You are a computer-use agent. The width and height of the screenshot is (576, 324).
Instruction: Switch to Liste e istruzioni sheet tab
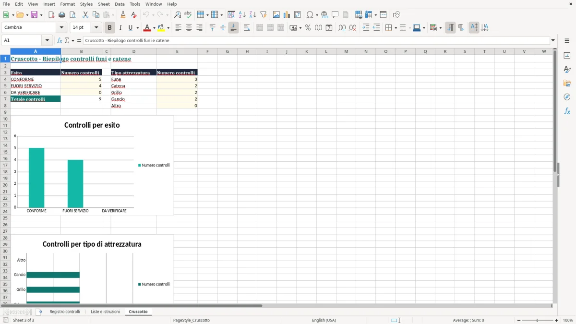click(x=105, y=312)
